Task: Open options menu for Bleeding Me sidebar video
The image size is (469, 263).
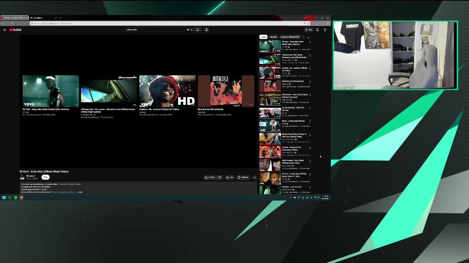Action: [x=310, y=81]
